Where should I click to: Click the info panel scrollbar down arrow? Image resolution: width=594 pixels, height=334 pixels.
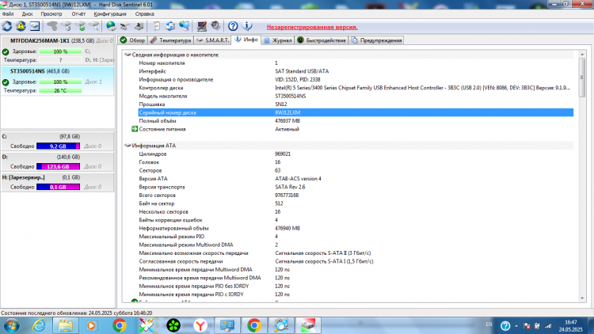[x=582, y=298]
